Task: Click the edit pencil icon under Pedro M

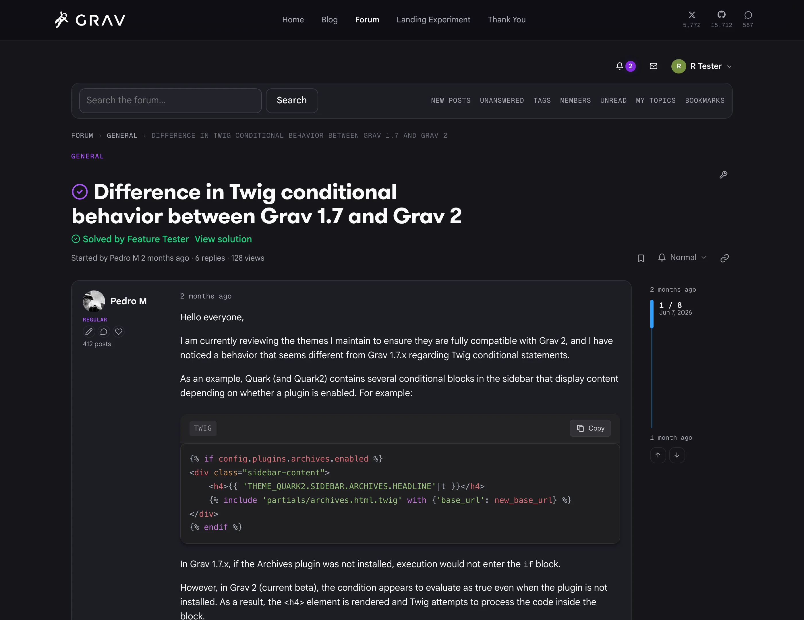Action: point(89,332)
